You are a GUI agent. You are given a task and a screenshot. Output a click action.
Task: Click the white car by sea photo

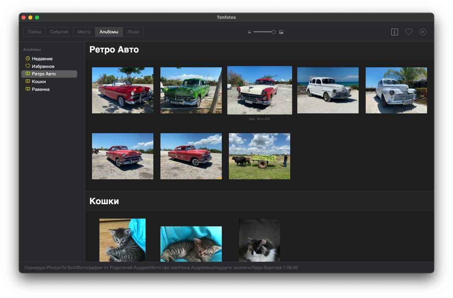328,90
